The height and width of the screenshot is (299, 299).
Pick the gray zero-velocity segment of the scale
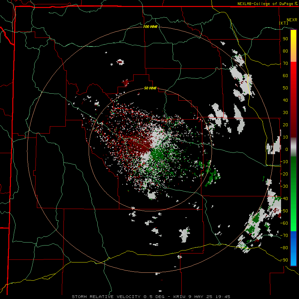pyautogui.click(x=293, y=147)
